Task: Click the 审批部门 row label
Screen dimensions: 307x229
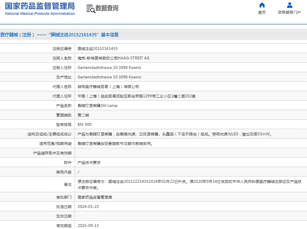Action: pos(64,197)
